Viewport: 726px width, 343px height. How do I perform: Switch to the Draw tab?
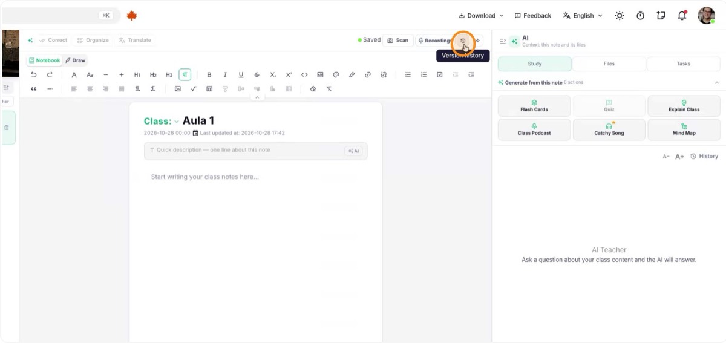coord(76,60)
